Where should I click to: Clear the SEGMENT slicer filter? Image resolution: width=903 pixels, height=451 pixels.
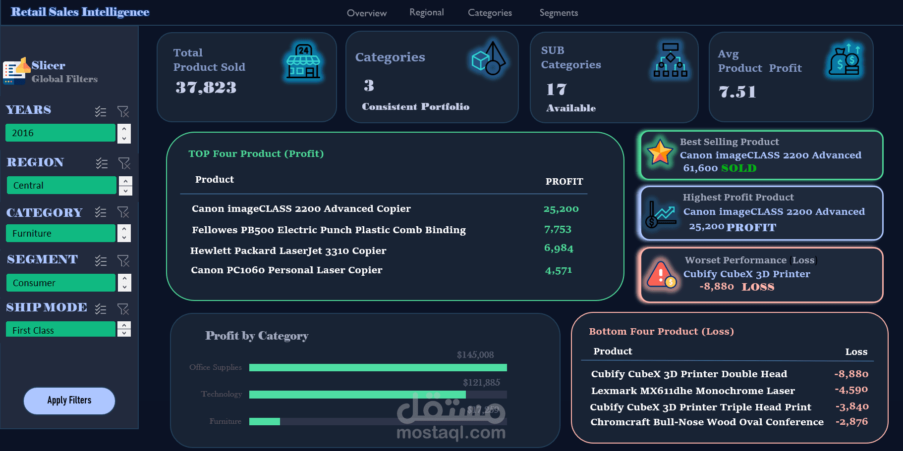point(123,260)
